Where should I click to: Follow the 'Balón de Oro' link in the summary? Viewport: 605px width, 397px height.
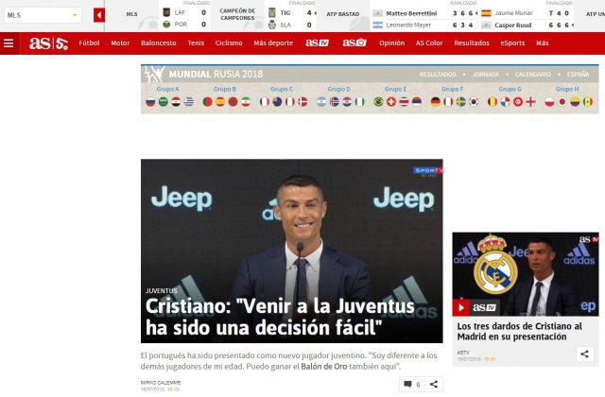[324, 367]
